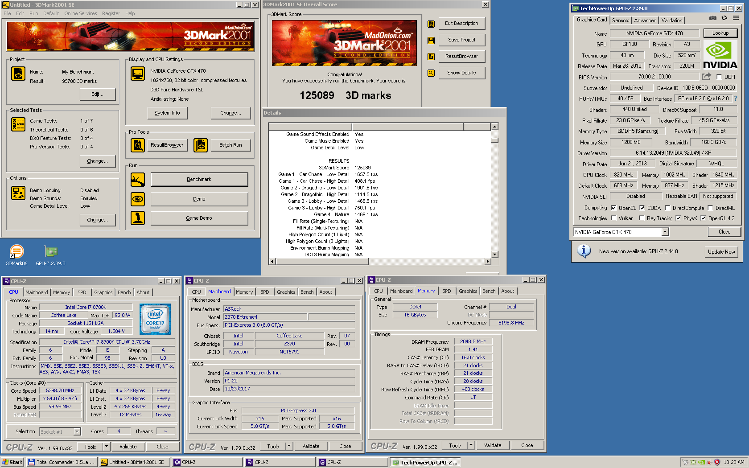Click Save Project button

tap(462, 40)
